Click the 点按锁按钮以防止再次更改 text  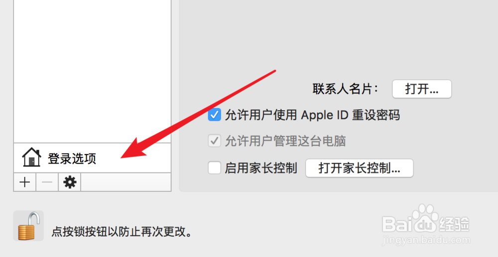coord(122,232)
